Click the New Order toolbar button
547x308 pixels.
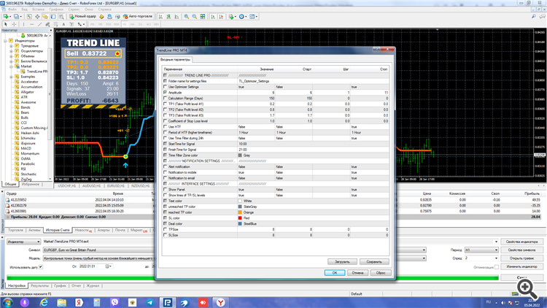point(82,16)
